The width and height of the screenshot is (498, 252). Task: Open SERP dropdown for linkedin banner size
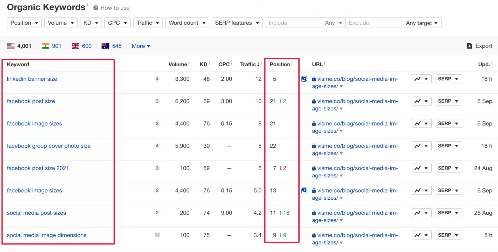point(449,79)
